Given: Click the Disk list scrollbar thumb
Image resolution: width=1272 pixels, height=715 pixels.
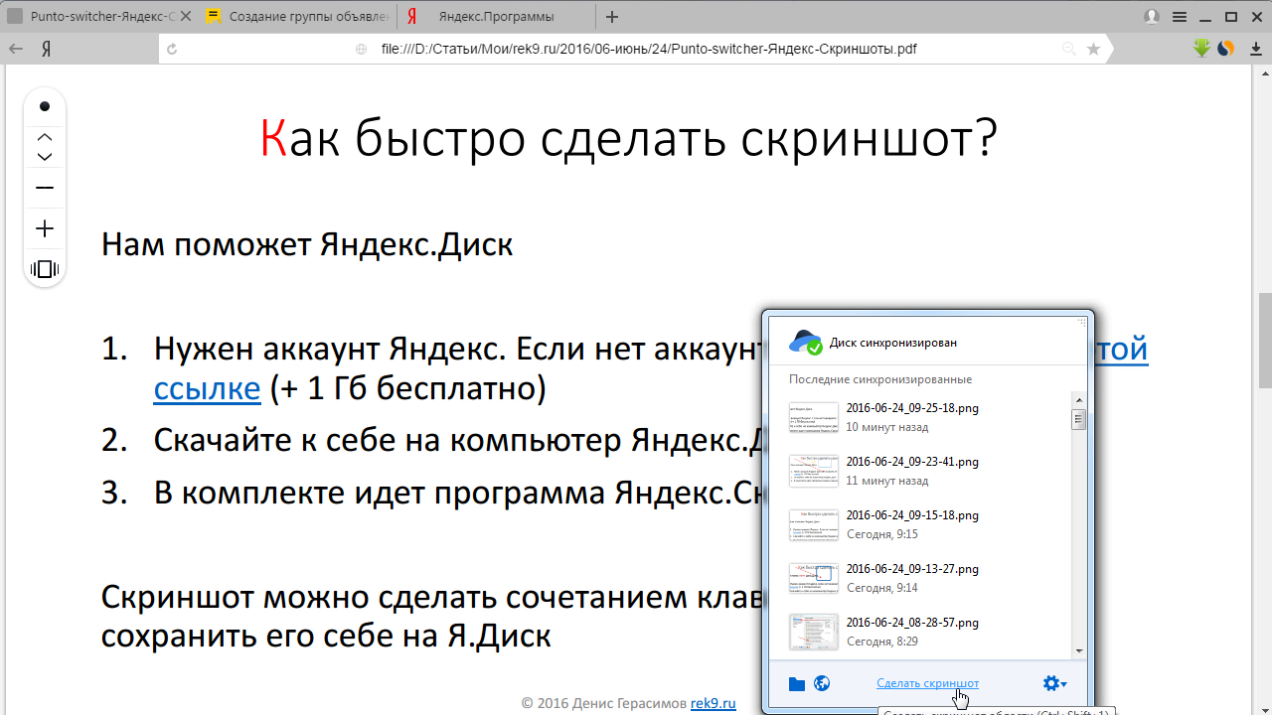Looking at the screenshot, I should click(1078, 420).
